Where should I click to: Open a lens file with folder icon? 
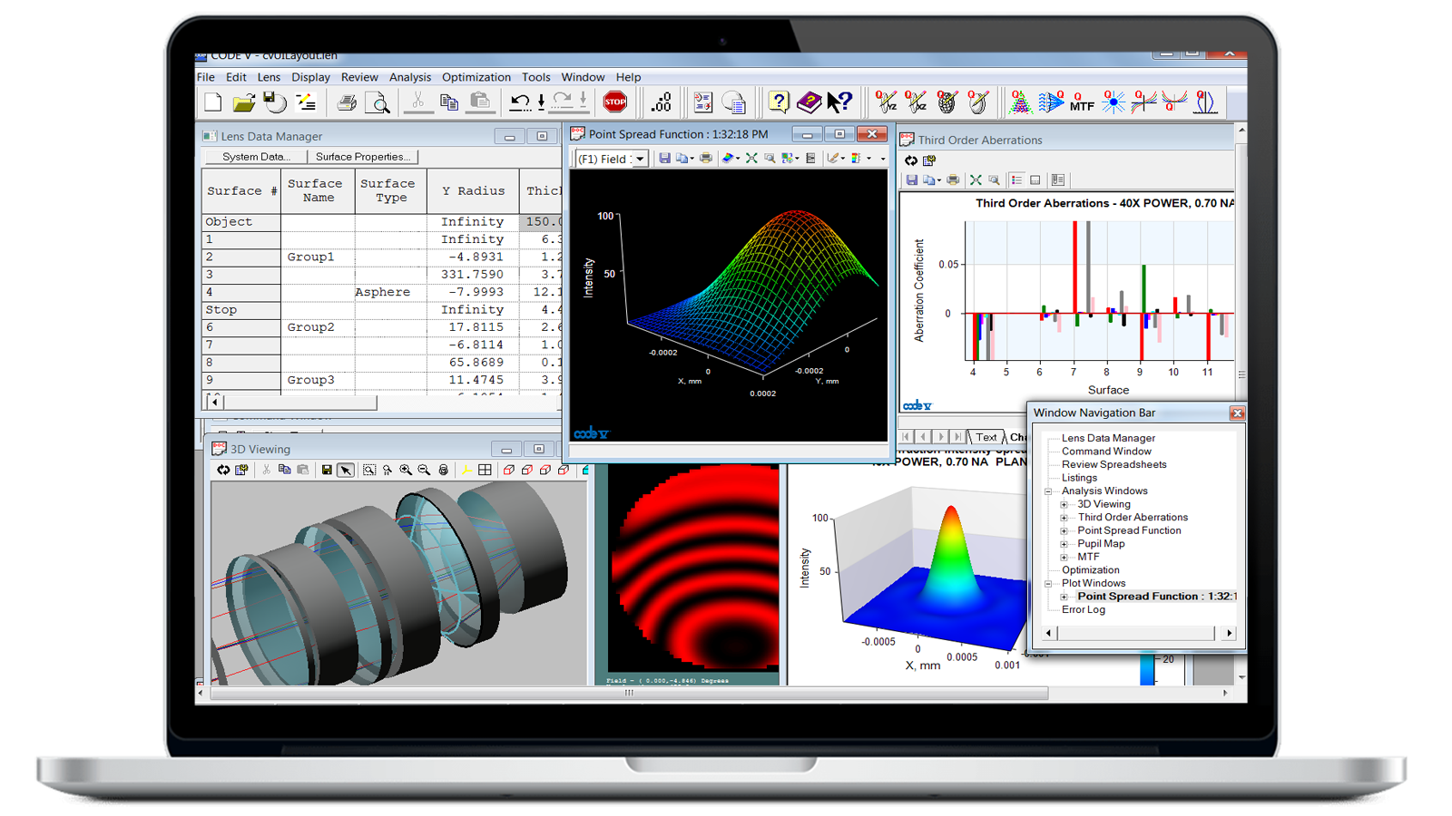[x=243, y=102]
